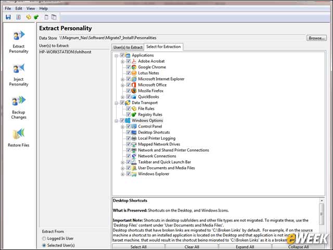Uncheck the Applications checkbox

[122, 55]
